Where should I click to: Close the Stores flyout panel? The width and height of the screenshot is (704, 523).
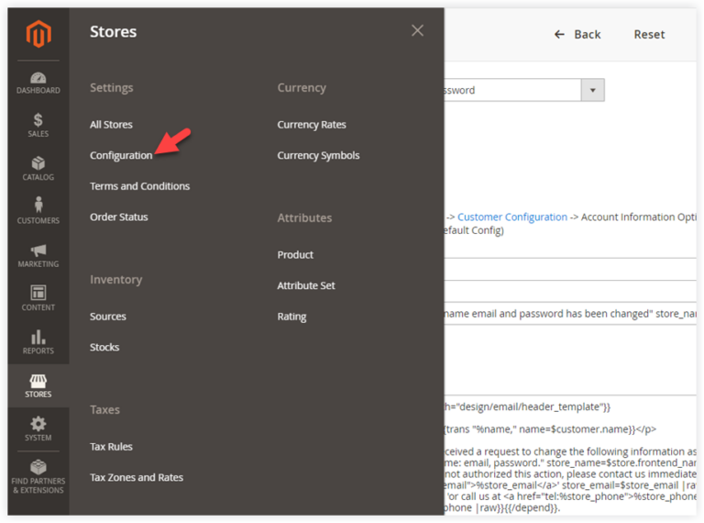pyautogui.click(x=417, y=31)
